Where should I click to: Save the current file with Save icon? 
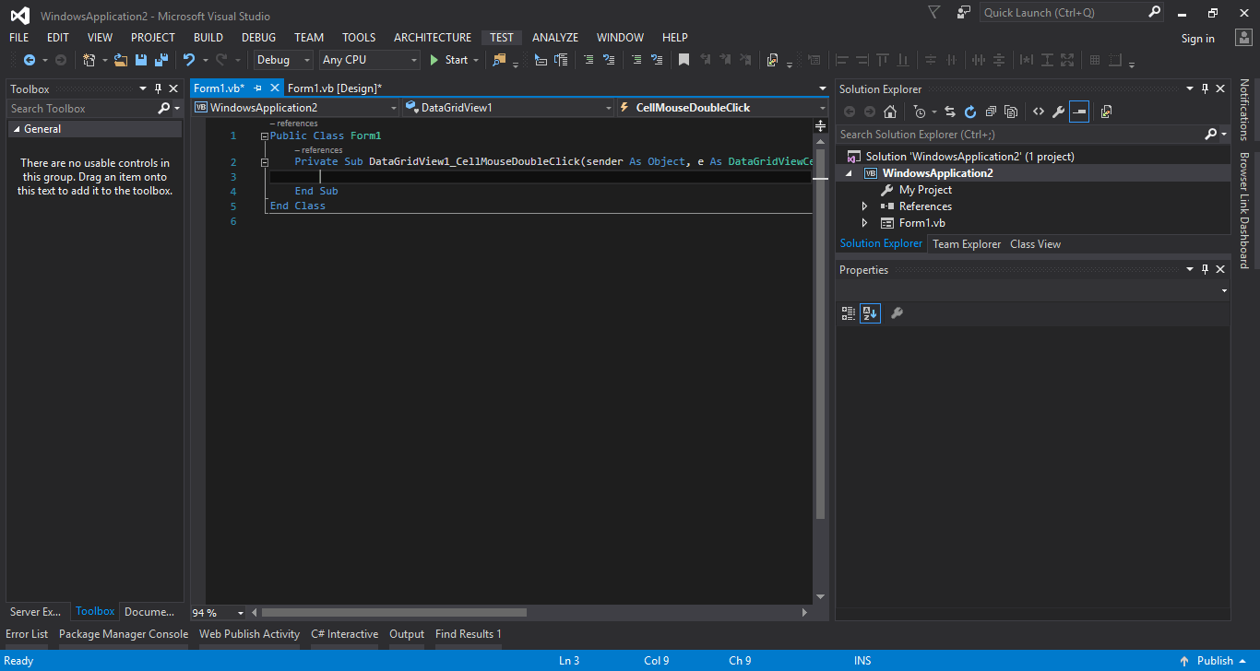[141, 60]
